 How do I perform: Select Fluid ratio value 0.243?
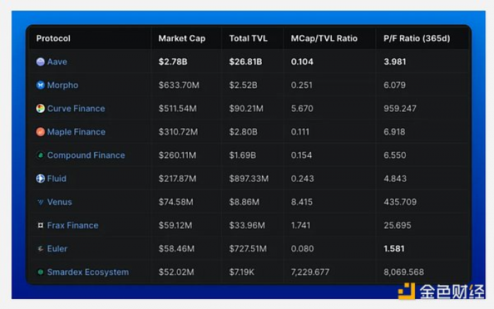coord(302,179)
